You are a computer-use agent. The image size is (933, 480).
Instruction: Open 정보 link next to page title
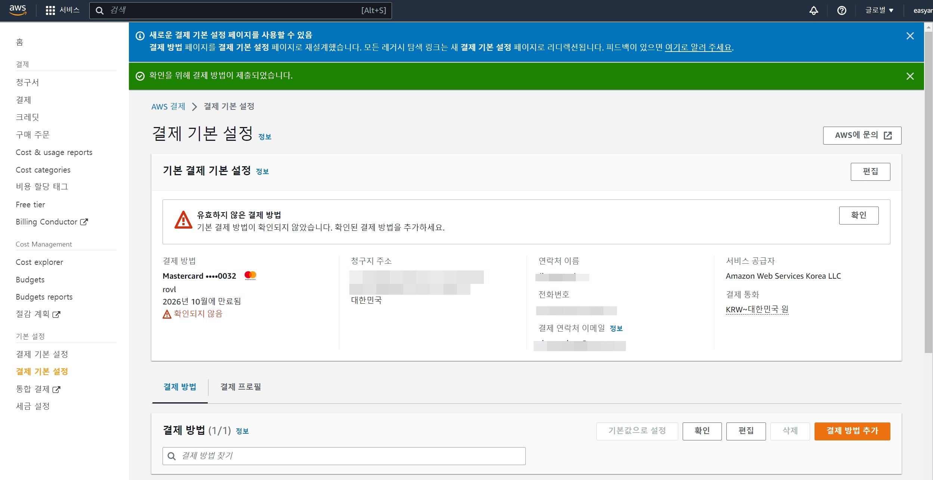click(265, 137)
